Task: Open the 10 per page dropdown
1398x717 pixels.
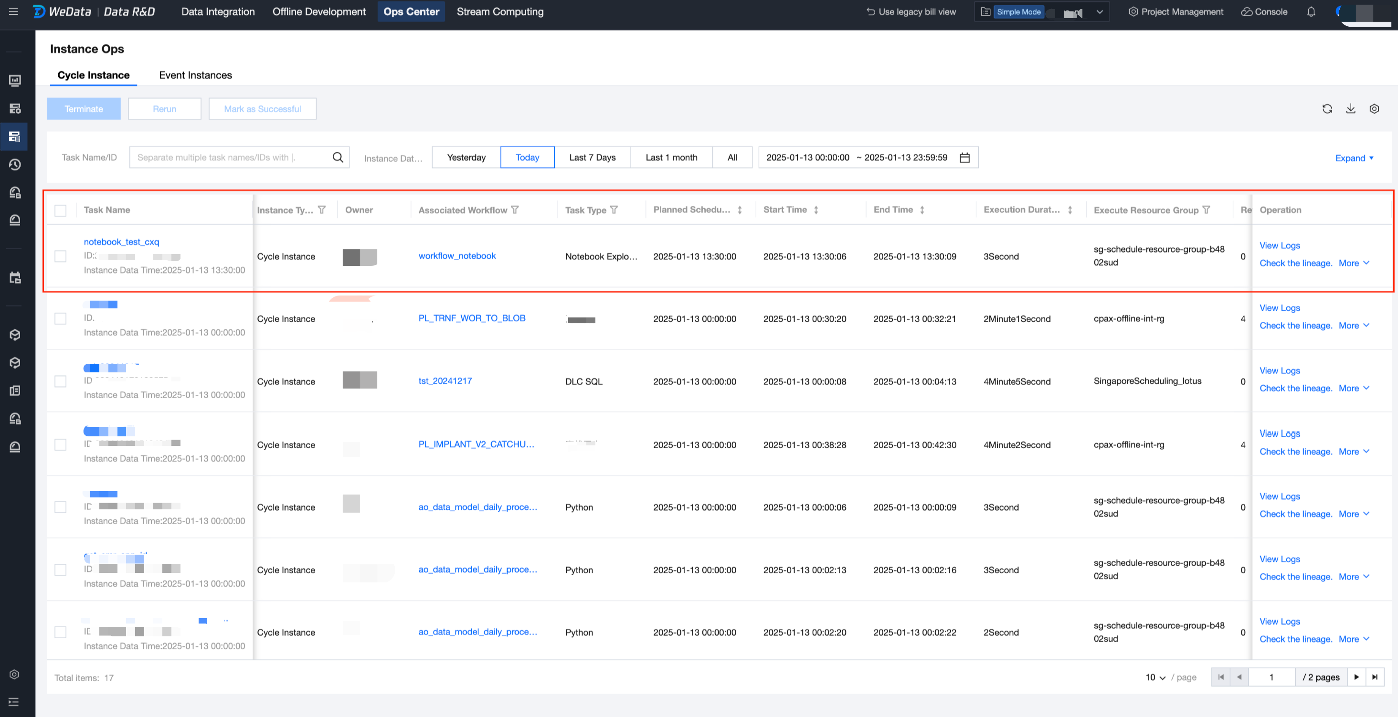Action: click(1155, 677)
